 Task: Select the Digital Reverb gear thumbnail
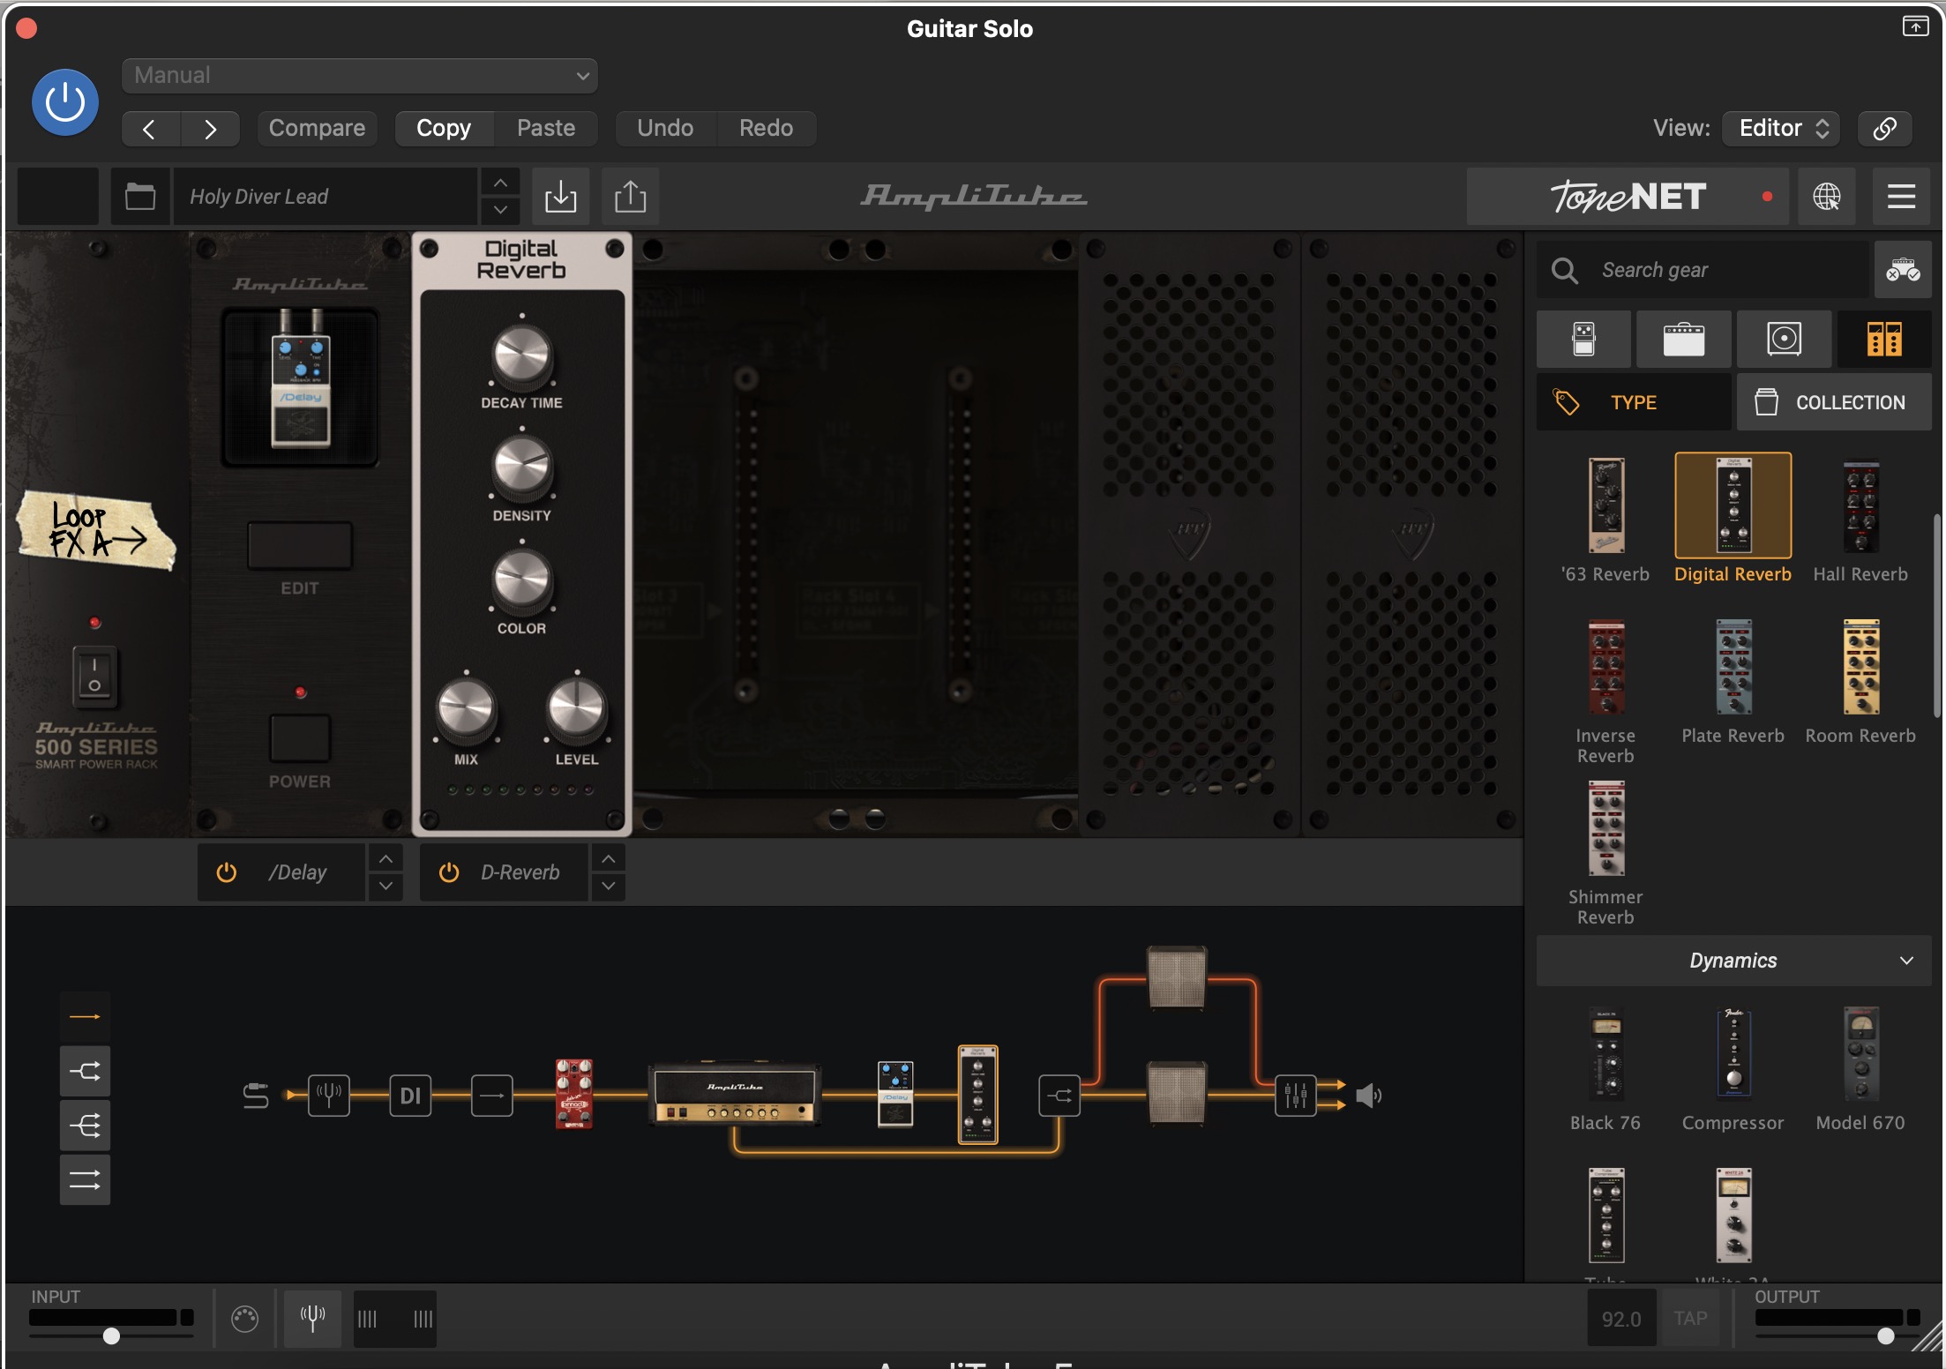(x=1733, y=505)
